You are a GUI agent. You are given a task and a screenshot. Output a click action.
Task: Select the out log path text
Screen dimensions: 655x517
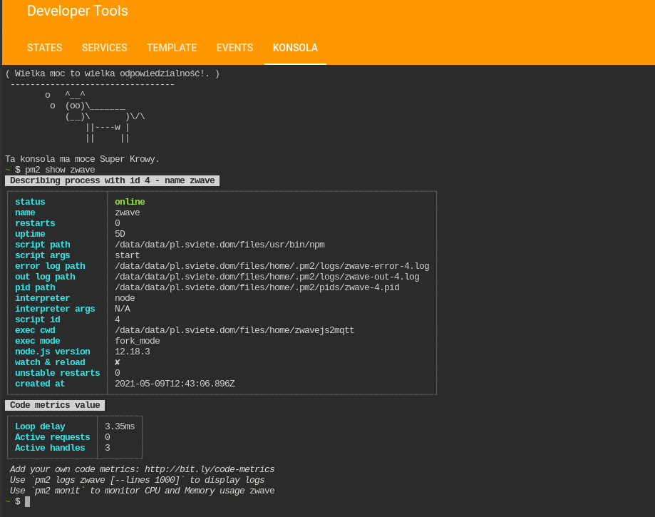point(267,277)
